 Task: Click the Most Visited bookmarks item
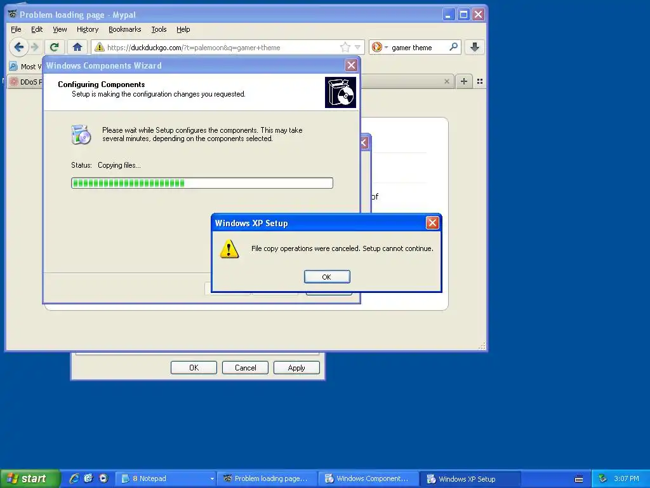pos(25,66)
